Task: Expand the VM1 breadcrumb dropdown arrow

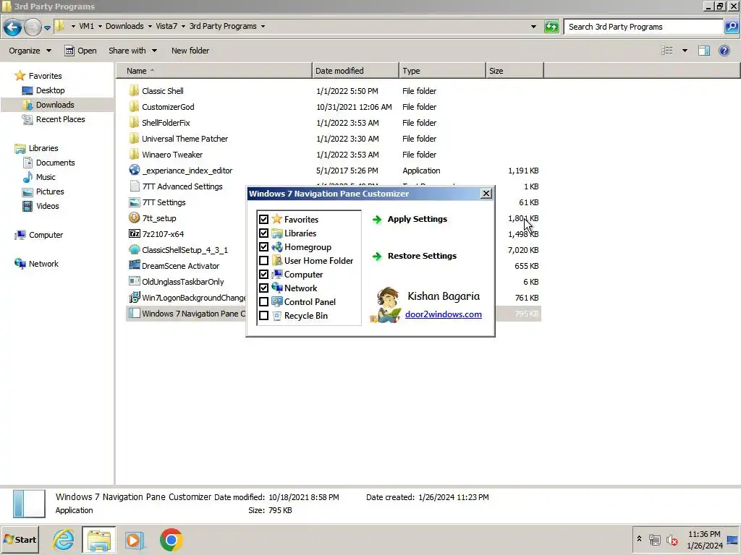Action: (x=73, y=27)
